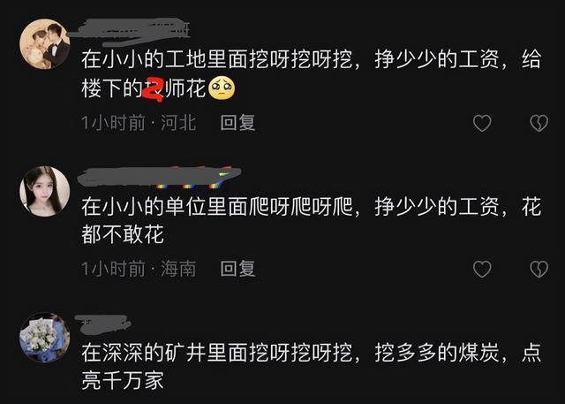Select the blurred username with rainbow emojis
Viewport: 565px width, 404px height.
pos(159,177)
